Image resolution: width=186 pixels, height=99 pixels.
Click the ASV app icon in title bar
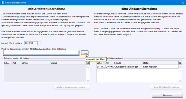2,2
